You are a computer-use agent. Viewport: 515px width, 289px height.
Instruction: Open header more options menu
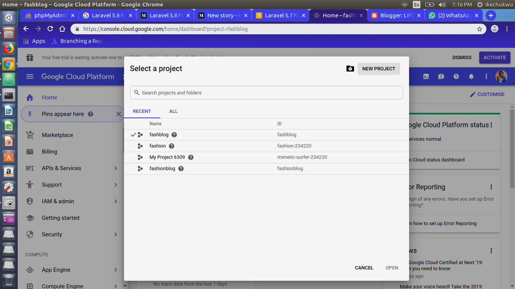pos(486,77)
